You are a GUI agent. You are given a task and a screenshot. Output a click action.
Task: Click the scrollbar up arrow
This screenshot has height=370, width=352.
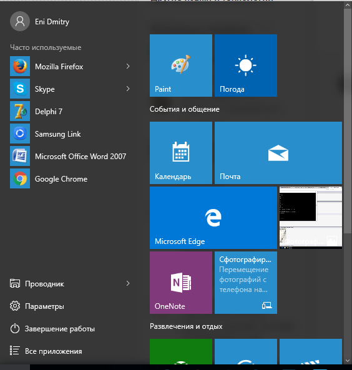(348, 5)
